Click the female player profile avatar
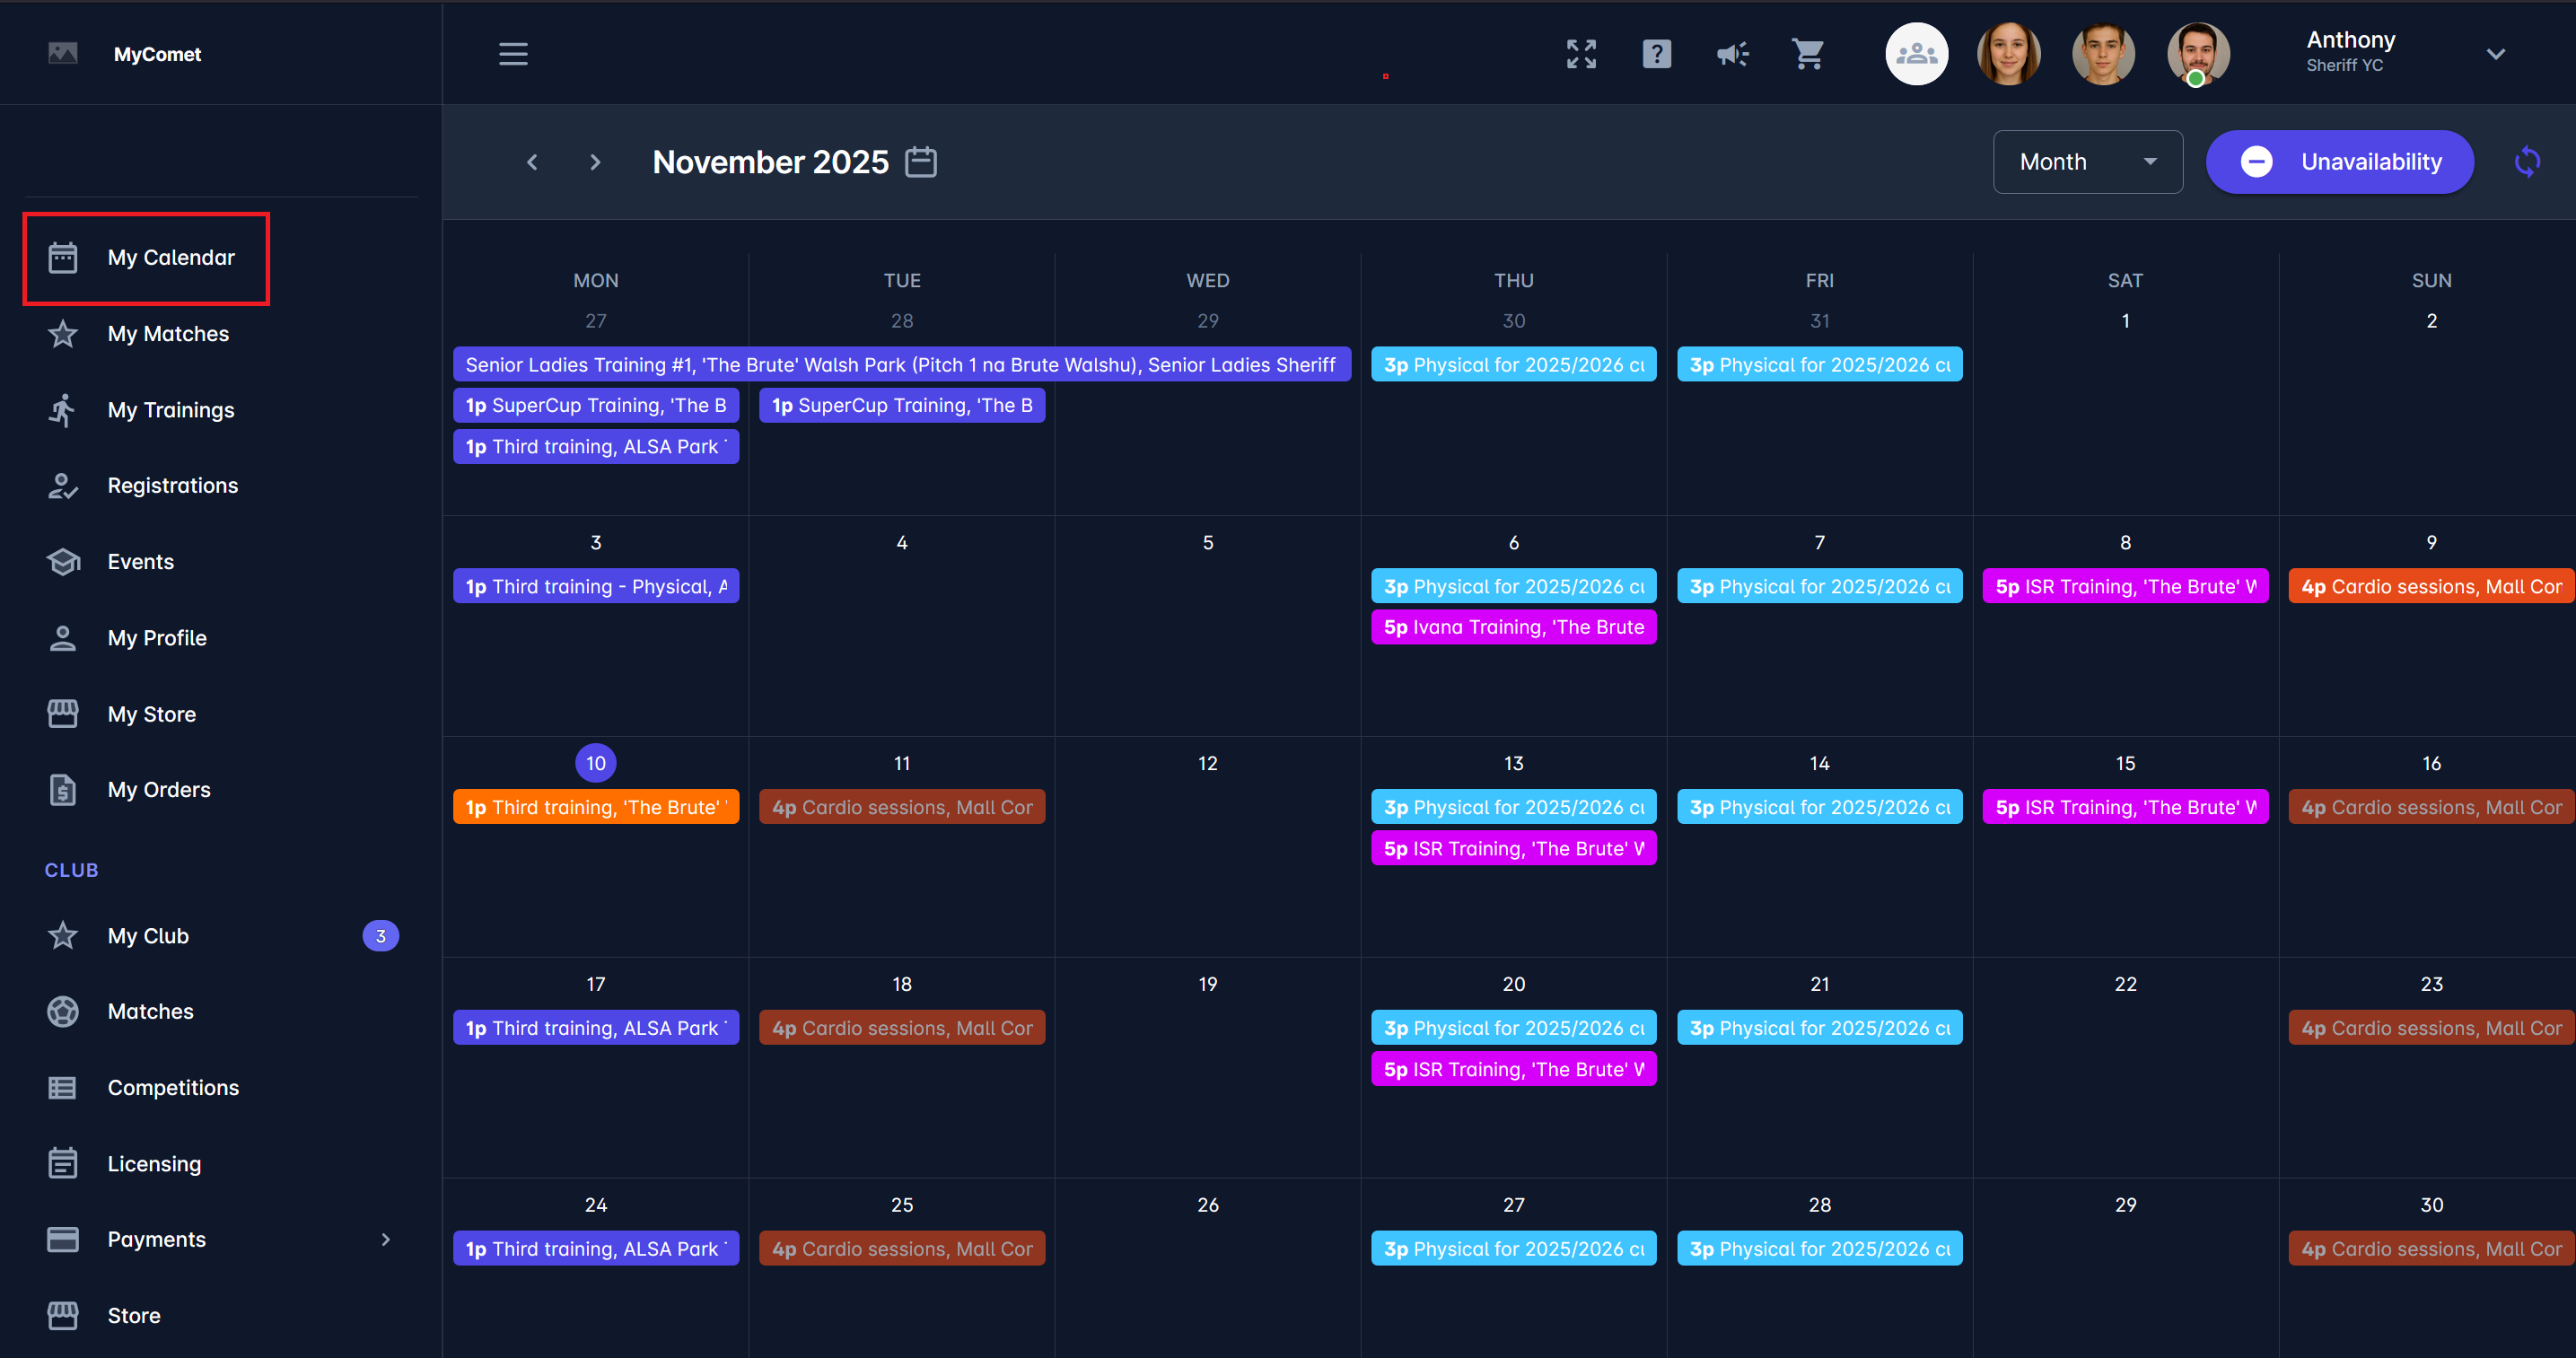The height and width of the screenshot is (1358, 2576). coord(2008,54)
